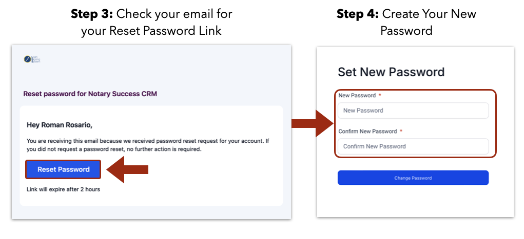524x239 pixels.
Task: Click the Step 4 Create Your New Password heading
Action: pyautogui.click(x=406, y=22)
